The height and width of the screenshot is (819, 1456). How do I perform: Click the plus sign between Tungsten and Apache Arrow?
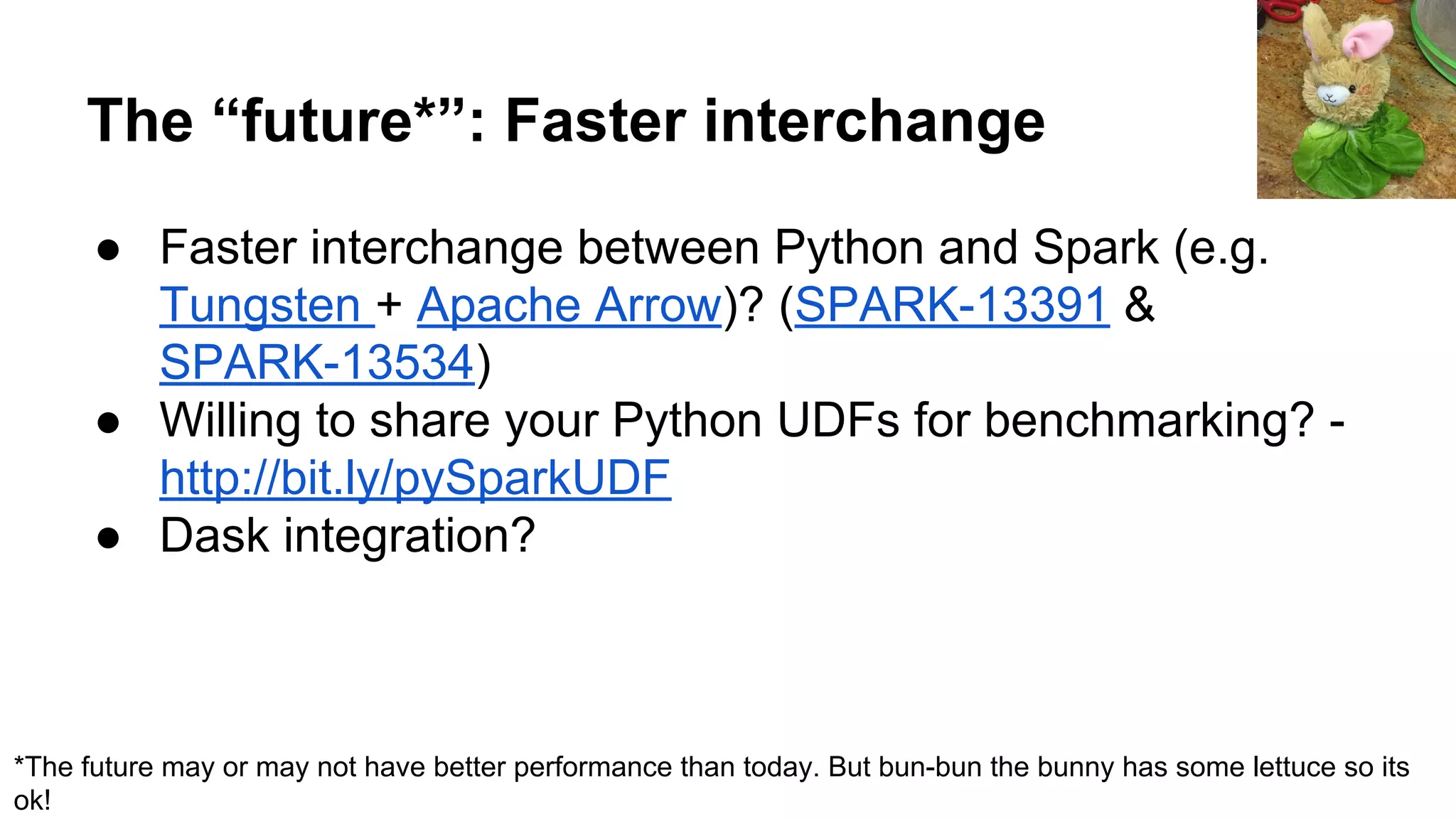[390, 305]
